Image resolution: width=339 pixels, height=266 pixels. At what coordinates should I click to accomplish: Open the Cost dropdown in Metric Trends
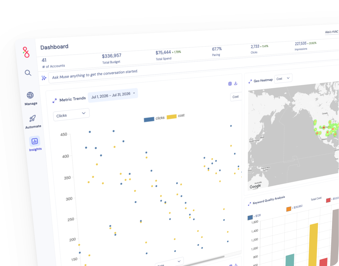[236, 97]
